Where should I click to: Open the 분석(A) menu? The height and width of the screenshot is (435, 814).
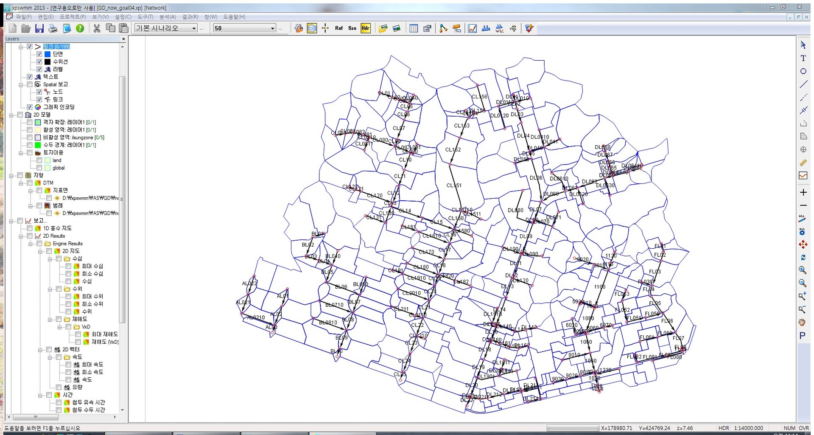(168, 17)
